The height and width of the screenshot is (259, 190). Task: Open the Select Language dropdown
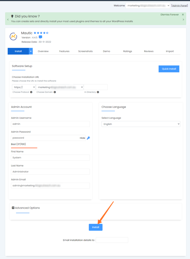click(141, 124)
